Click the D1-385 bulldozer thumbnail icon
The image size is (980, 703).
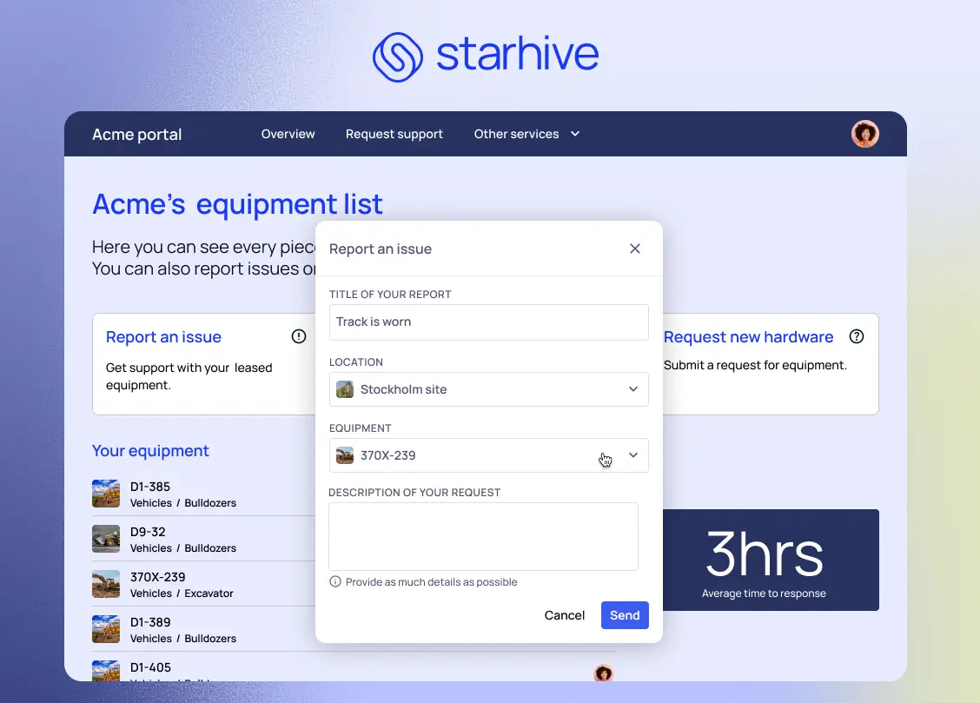[105, 494]
